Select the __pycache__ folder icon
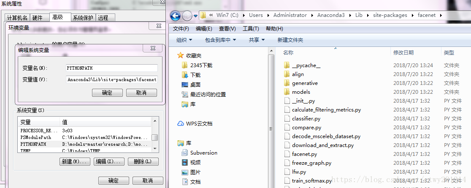Image resolution: width=471 pixels, height=188 pixels. click(287, 65)
